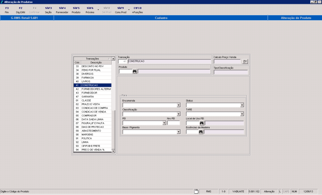Select transaction 83 CONDICAO DE COMPRA
Image resolution: width=322 pixels, height=195 pixels.
tap(92, 108)
